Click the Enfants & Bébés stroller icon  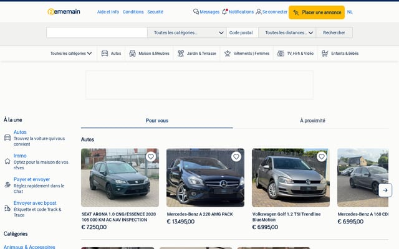[325, 53]
